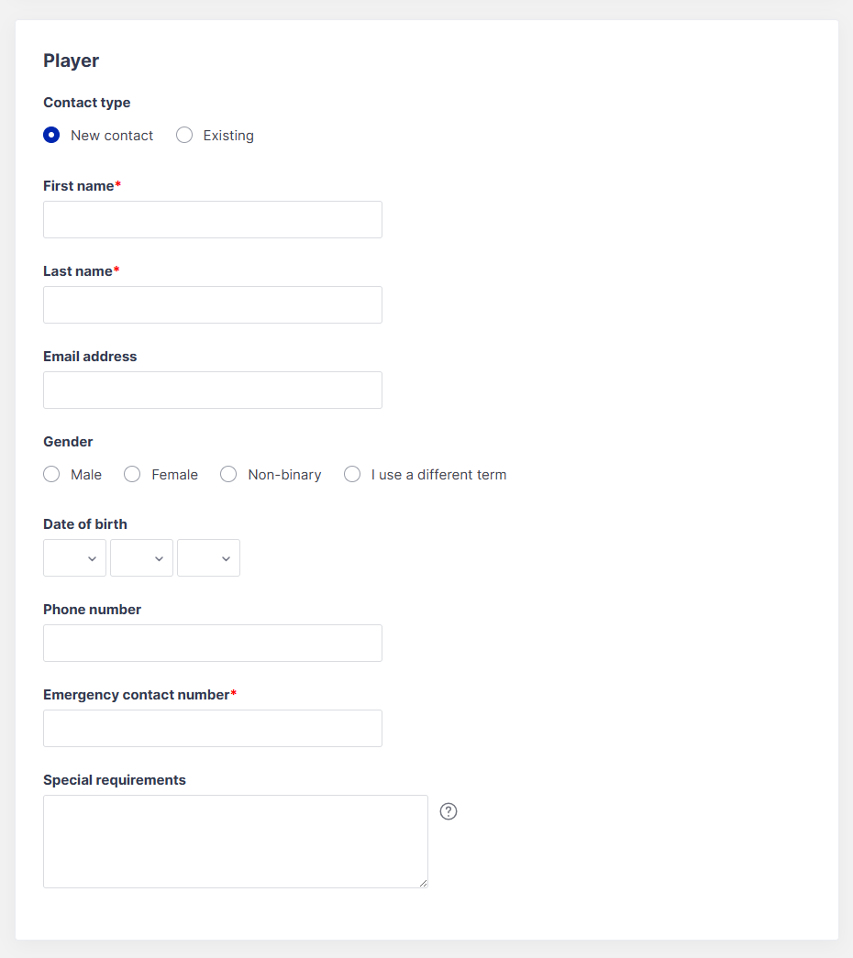Screen dimensions: 853x958
Task: Click the help icon beside Special requirements
Action: (x=449, y=811)
